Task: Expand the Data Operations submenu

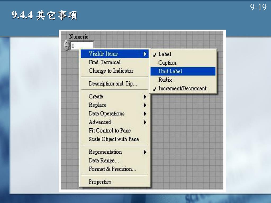Action: [x=115, y=114]
